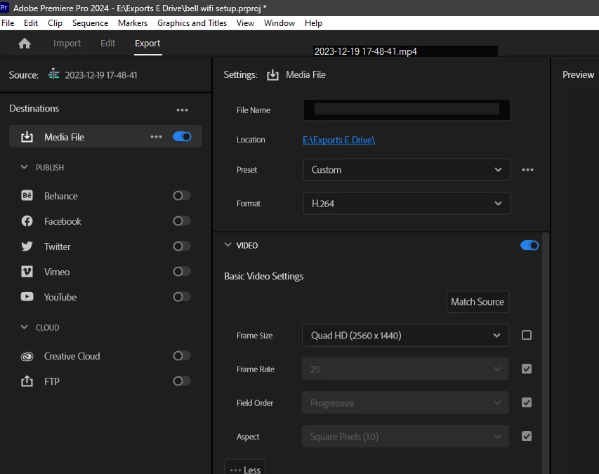The width and height of the screenshot is (599, 474).
Task: Open the View menu
Action: [x=245, y=23]
